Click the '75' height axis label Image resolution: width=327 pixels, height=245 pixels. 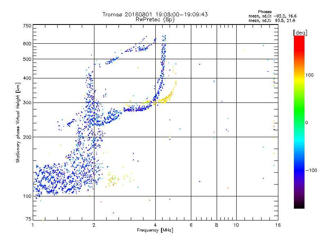point(29,219)
